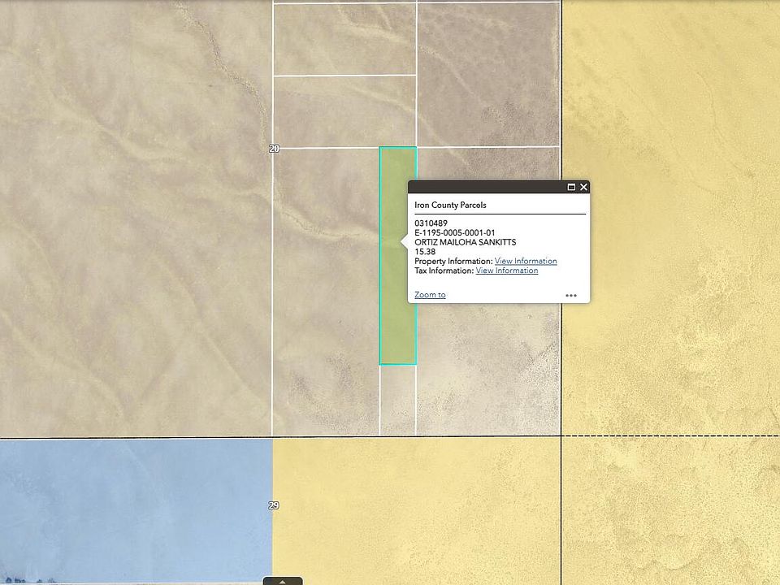Click parcel ID E-1195-0005-0001-01
The image size is (780, 585).
coord(455,233)
